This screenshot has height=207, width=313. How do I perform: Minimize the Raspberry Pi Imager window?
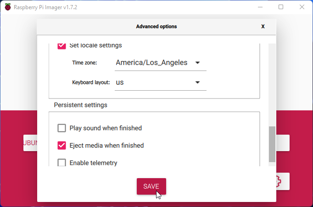pos(260,7)
